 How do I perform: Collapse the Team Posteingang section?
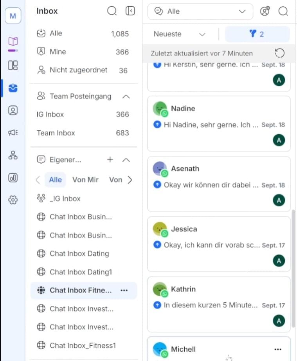[126, 96]
